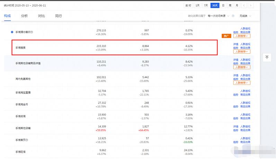Click the green -33.03% change value
The width and height of the screenshot is (276, 159).
point(188,142)
